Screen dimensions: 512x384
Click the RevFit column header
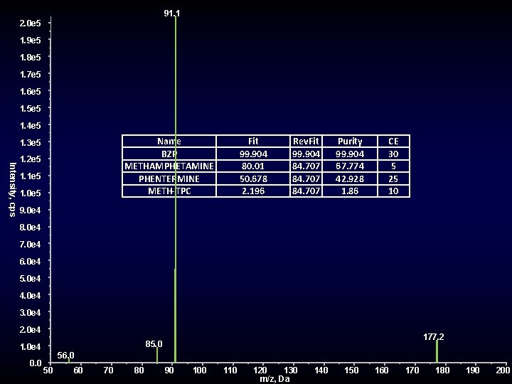click(306, 141)
